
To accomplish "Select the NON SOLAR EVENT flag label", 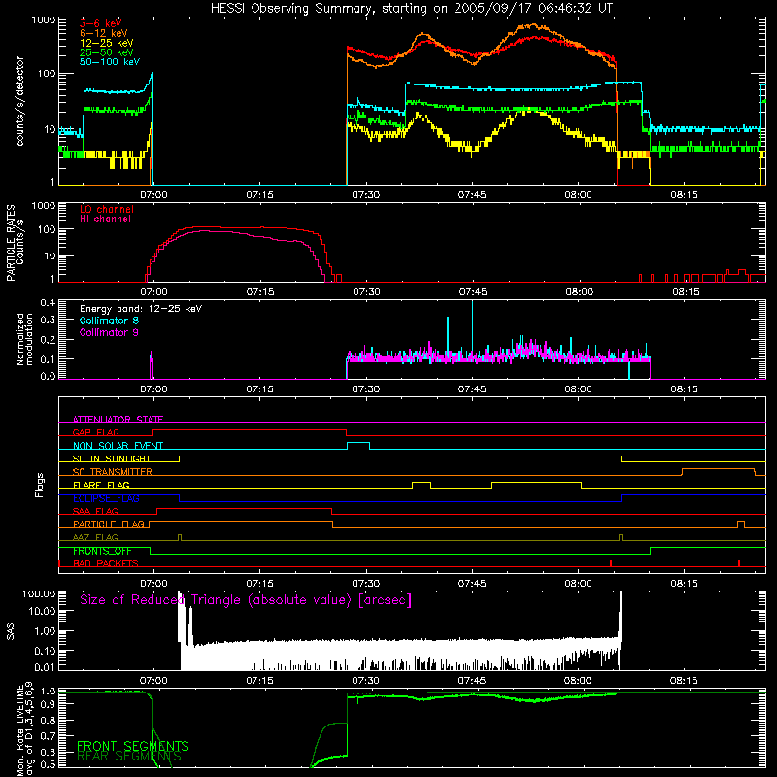I will (x=118, y=446).
